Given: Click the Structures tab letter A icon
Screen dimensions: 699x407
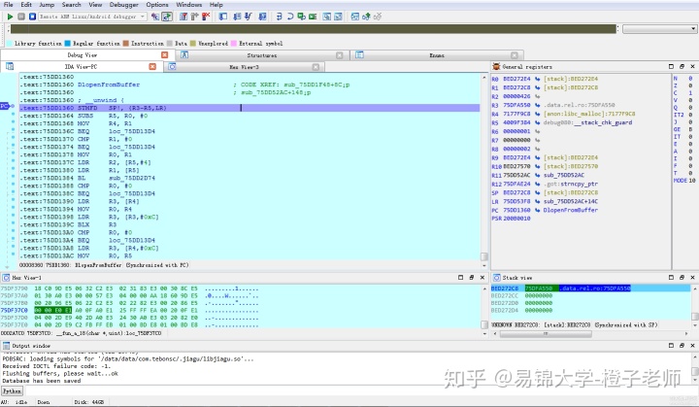Looking at the screenshot, I should 184,55.
